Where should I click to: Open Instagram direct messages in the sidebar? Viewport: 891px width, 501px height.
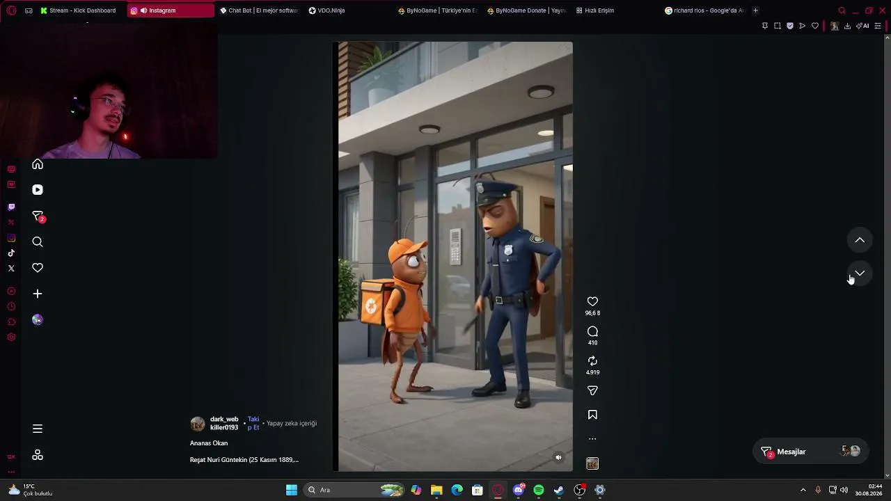[38, 216]
